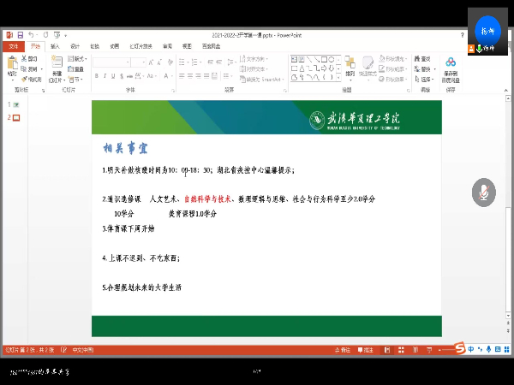Open the 文字方向 text direction menu

254,59
